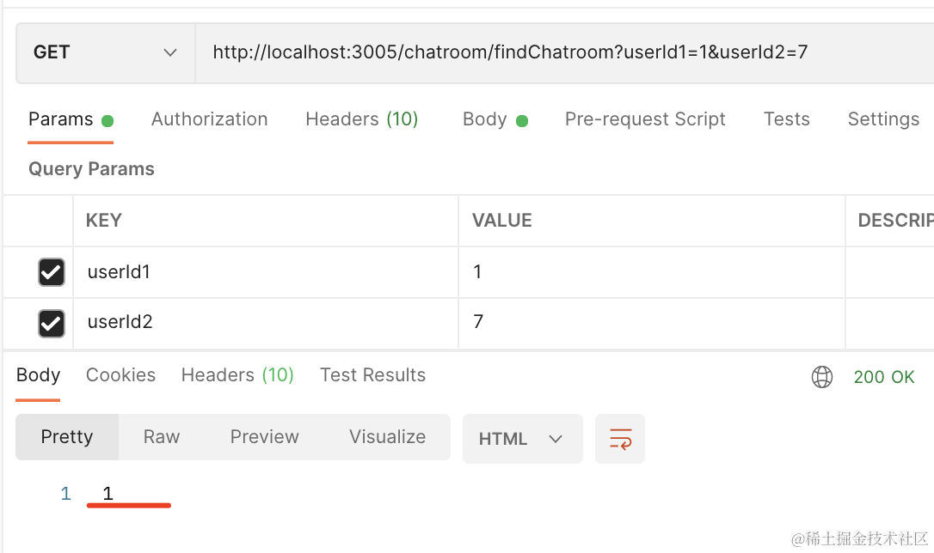Click the Visualize view button
Image resolution: width=934 pixels, height=553 pixels.
pyautogui.click(x=387, y=437)
